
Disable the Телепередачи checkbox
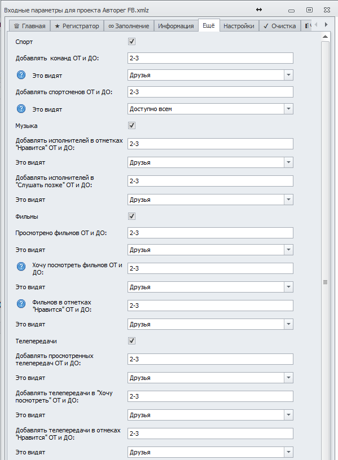pos(131,341)
